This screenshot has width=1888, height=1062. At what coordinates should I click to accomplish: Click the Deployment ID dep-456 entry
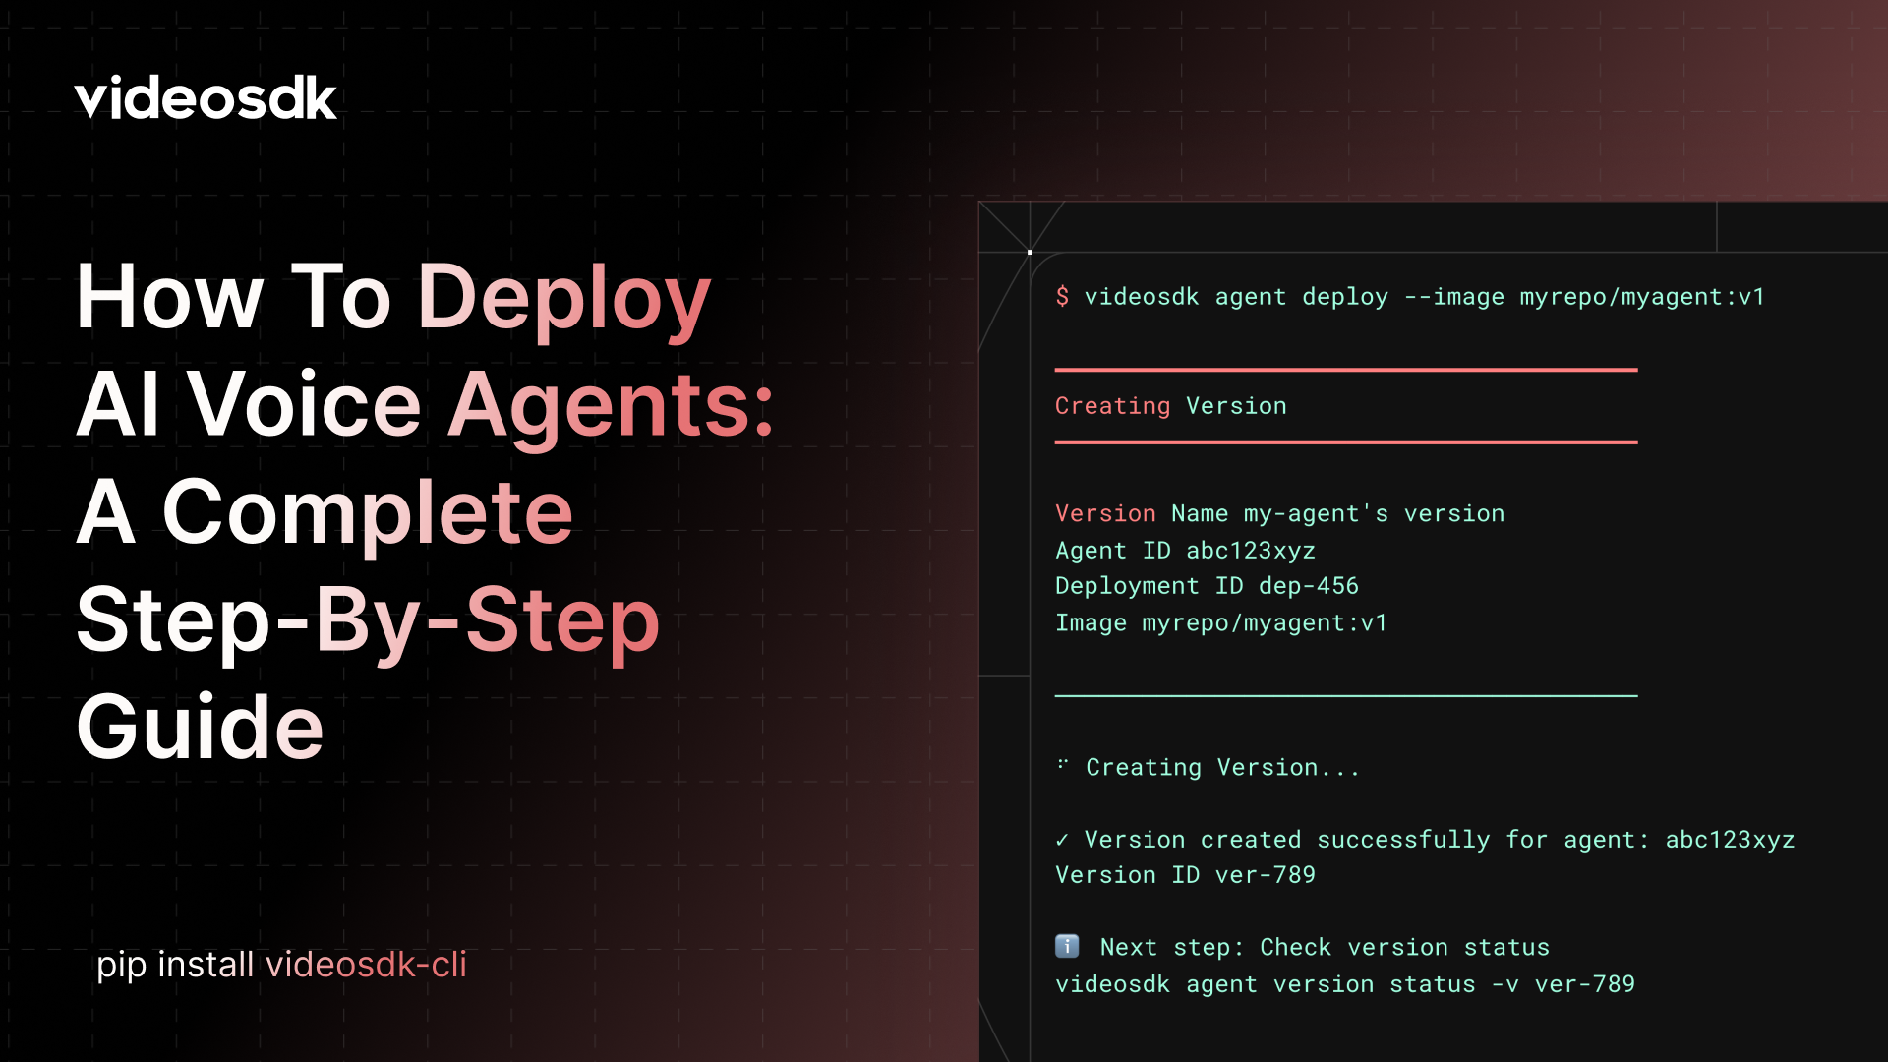pos(1207,585)
